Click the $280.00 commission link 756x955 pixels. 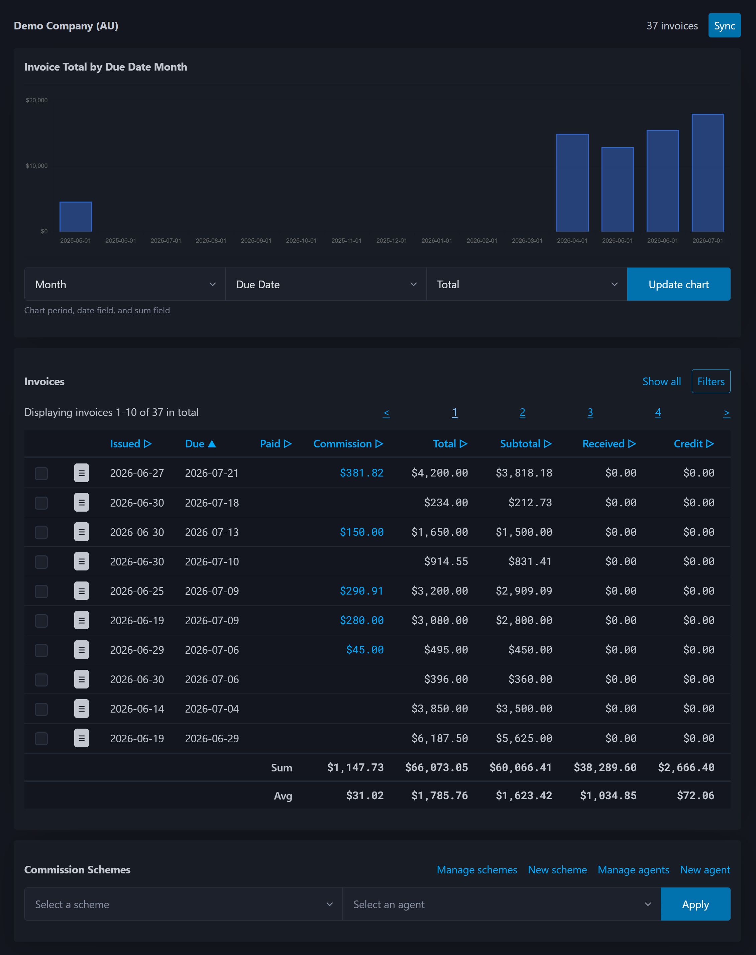click(362, 620)
